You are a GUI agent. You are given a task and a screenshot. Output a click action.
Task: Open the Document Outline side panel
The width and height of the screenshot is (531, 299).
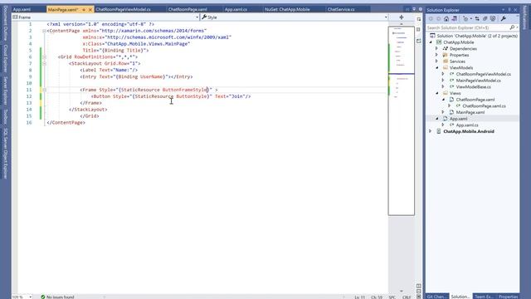(x=6, y=23)
